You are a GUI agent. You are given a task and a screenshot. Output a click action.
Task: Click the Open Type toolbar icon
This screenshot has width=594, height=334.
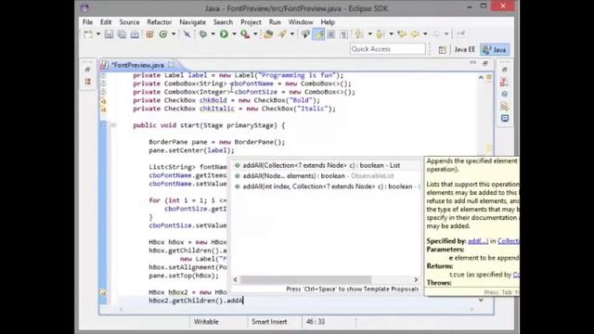(268, 34)
